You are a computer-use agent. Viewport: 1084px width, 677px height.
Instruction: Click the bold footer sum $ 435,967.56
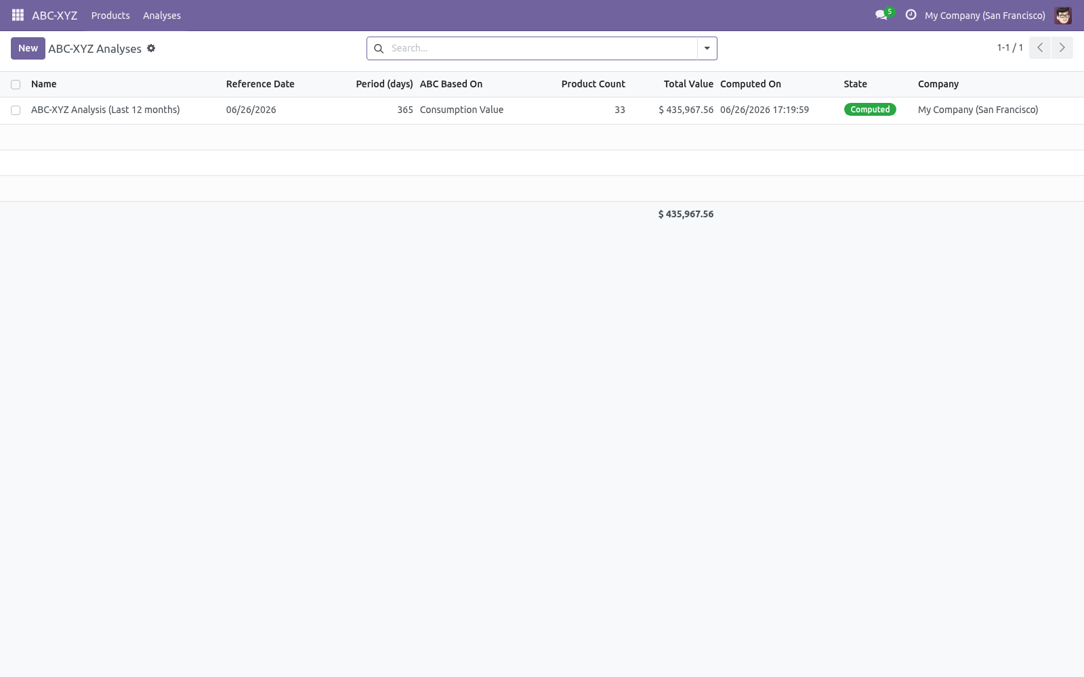[x=686, y=214]
